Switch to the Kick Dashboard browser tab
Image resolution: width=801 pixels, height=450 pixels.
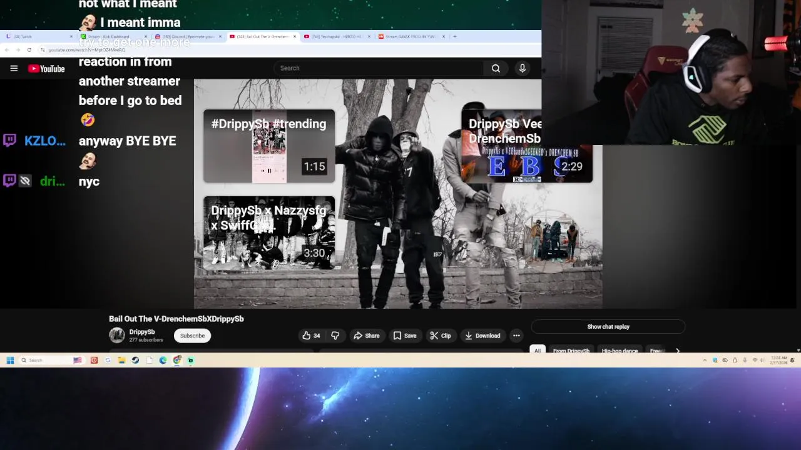click(113, 36)
